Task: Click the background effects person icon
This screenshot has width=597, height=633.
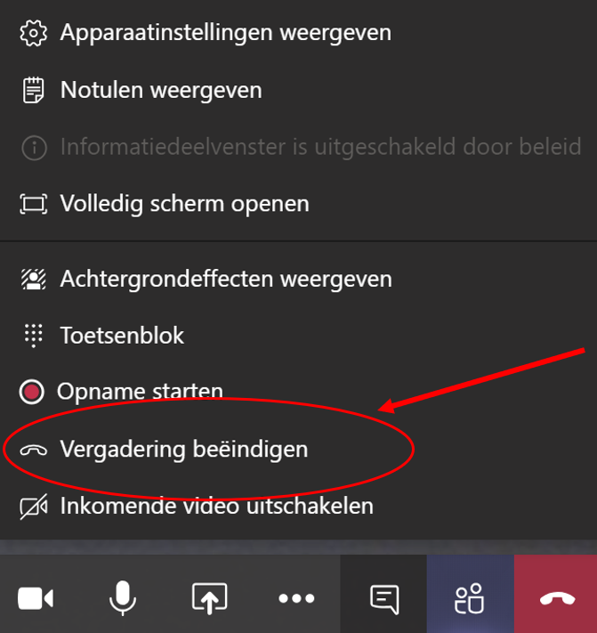Action: 34,280
